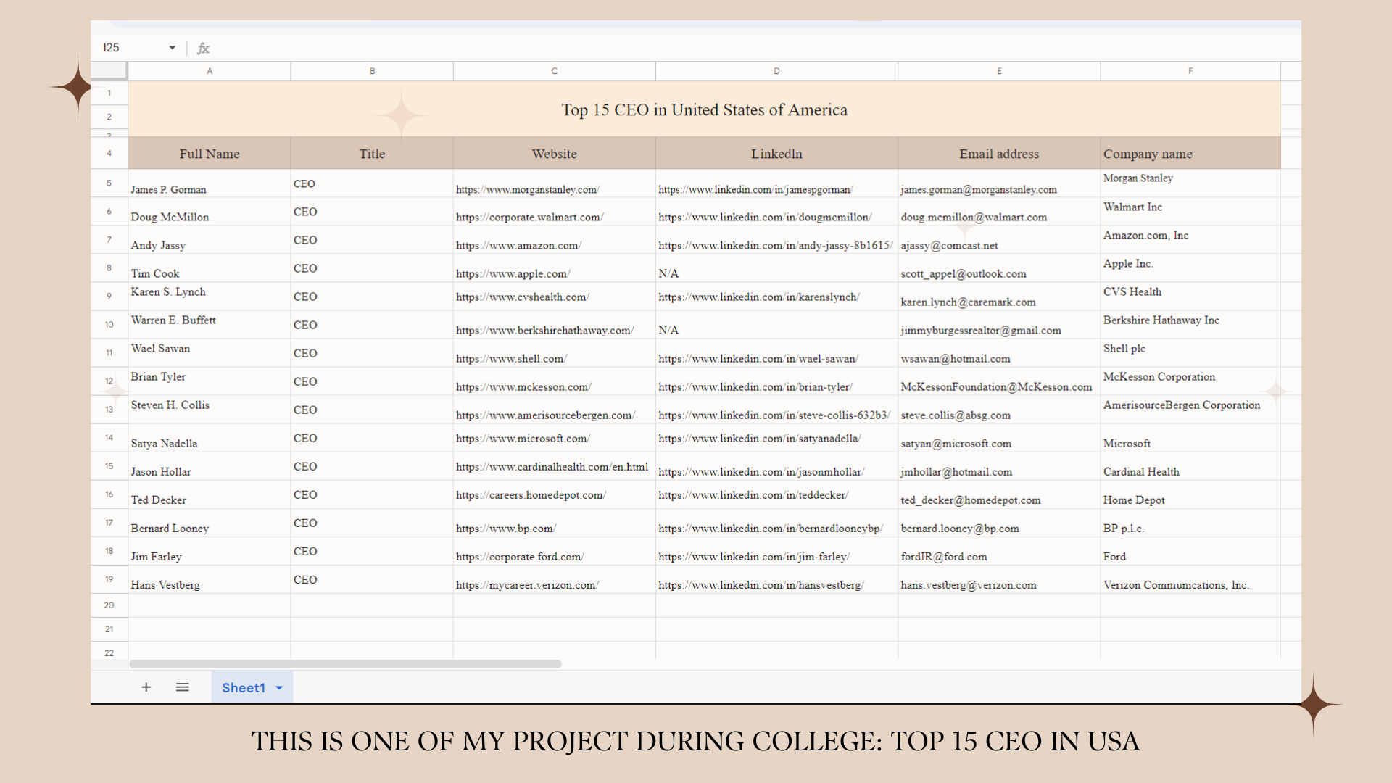Switch to the Sheet1 tab
1392x783 pixels.
(243, 688)
